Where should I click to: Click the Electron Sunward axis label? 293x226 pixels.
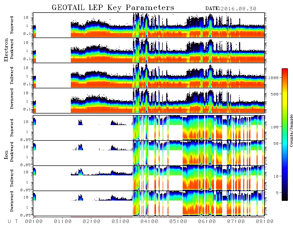[x=12, y=25]
